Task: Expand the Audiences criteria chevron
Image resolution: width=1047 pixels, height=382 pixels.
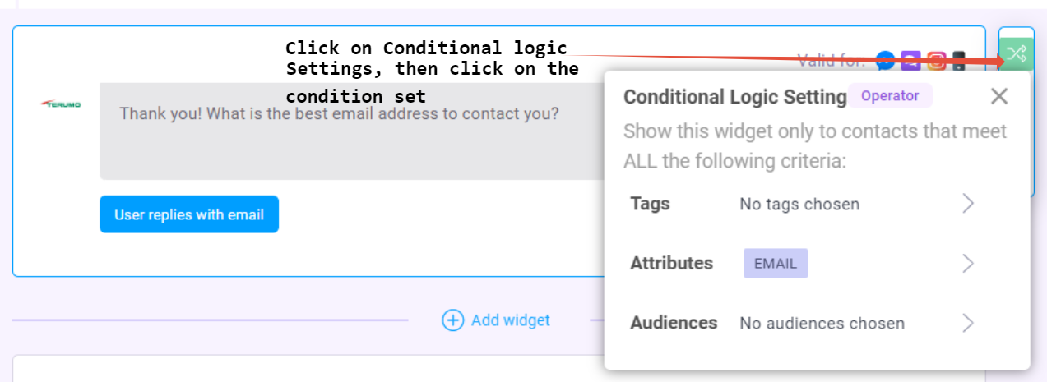Action: [968, 323]
